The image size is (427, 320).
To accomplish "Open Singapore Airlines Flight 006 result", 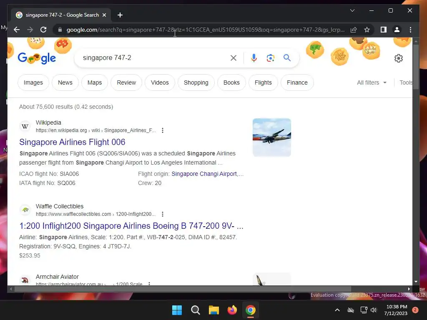I will point(72,142).
